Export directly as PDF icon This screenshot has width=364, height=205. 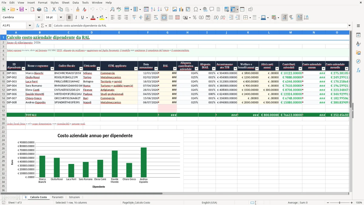click(x=32, y=9)
